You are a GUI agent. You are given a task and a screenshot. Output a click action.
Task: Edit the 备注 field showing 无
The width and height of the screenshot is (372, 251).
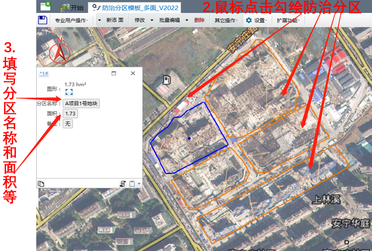coord(67,124)
